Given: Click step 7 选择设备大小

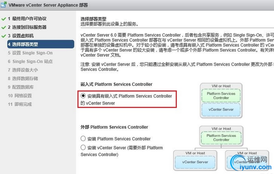Looking at the screenshot, I should [23, 70].
